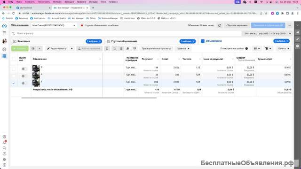Open the date range dropdown
Screen dimensions: 301x169
pos(268,33)
